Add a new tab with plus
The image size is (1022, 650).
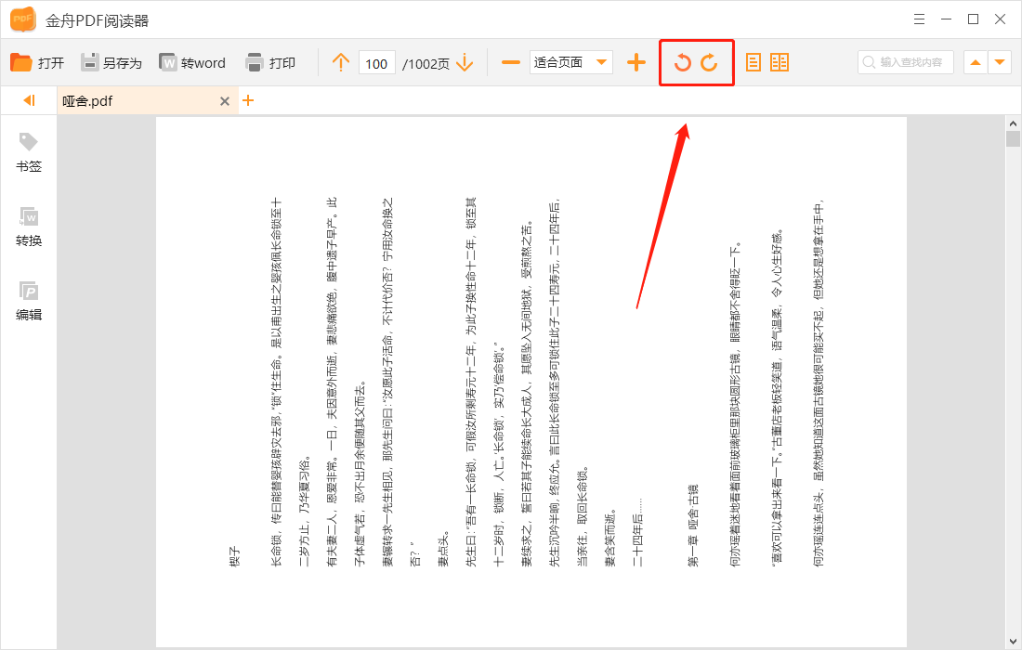pyautogui.click(x=248, y=100)
